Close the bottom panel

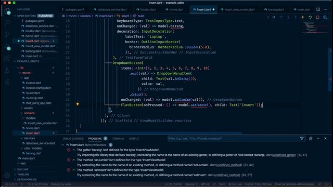pos(325,139)
